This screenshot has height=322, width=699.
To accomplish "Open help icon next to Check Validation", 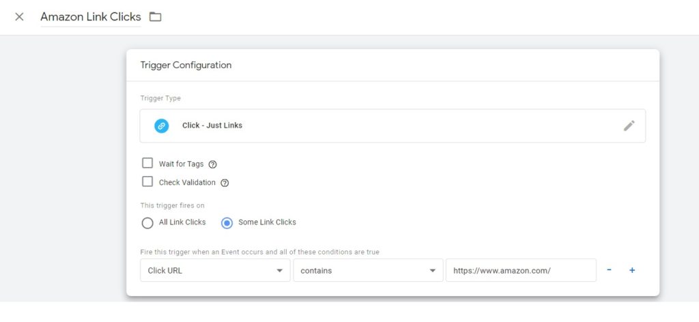I will coord(225,183).
